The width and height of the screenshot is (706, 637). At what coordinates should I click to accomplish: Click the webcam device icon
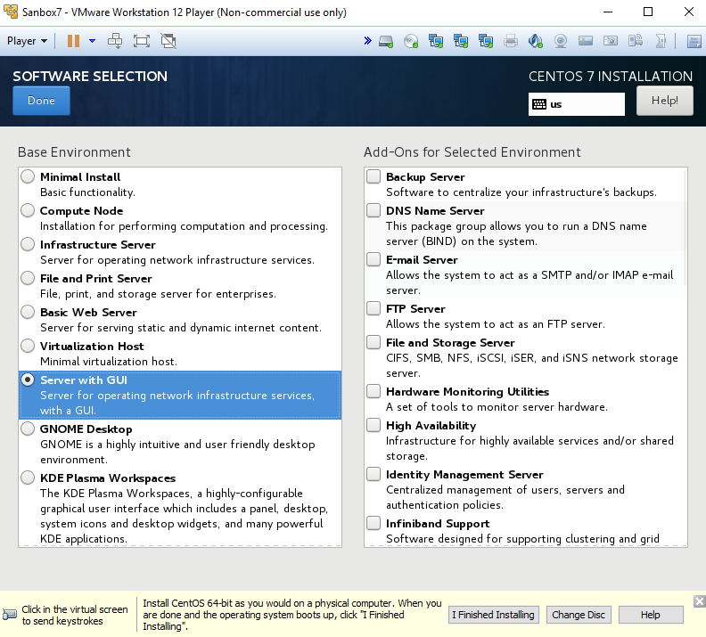[x=561, y=41]
